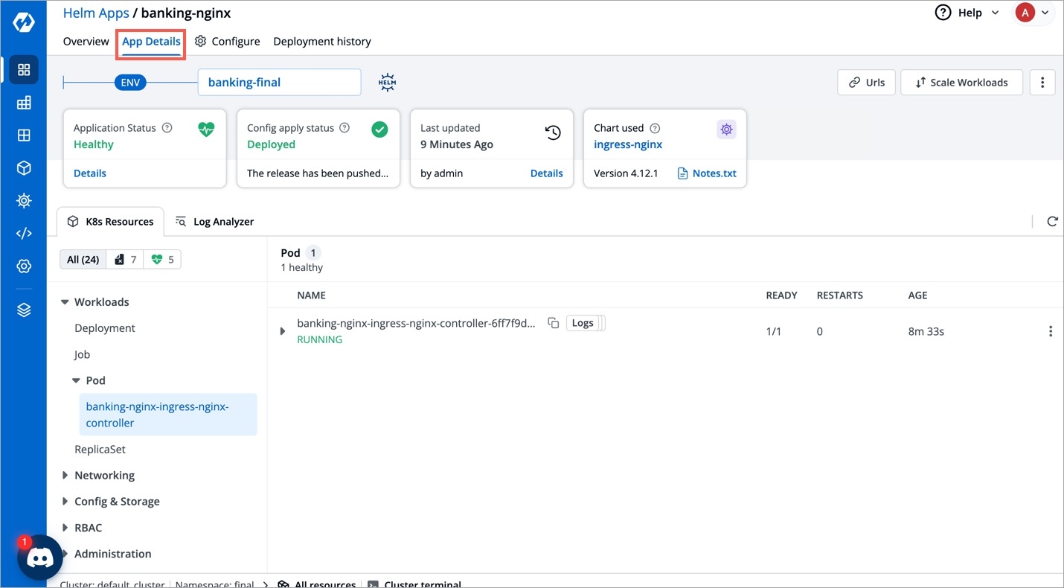Open the four-squares applications icon in the sidebar
The image size is (1064, 588).
click(24, 69)
